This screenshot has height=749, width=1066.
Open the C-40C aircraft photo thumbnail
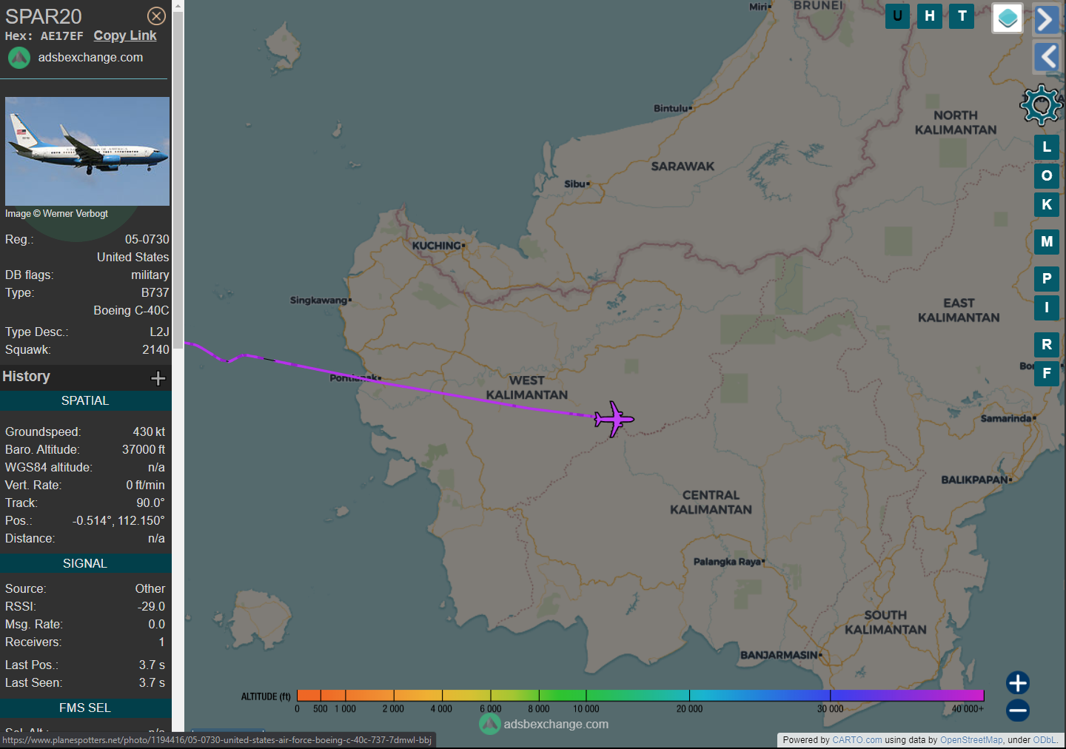(x=87, y=151)
